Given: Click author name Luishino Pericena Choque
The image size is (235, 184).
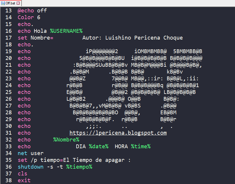Looking at the screenshot, I should 144,38.
